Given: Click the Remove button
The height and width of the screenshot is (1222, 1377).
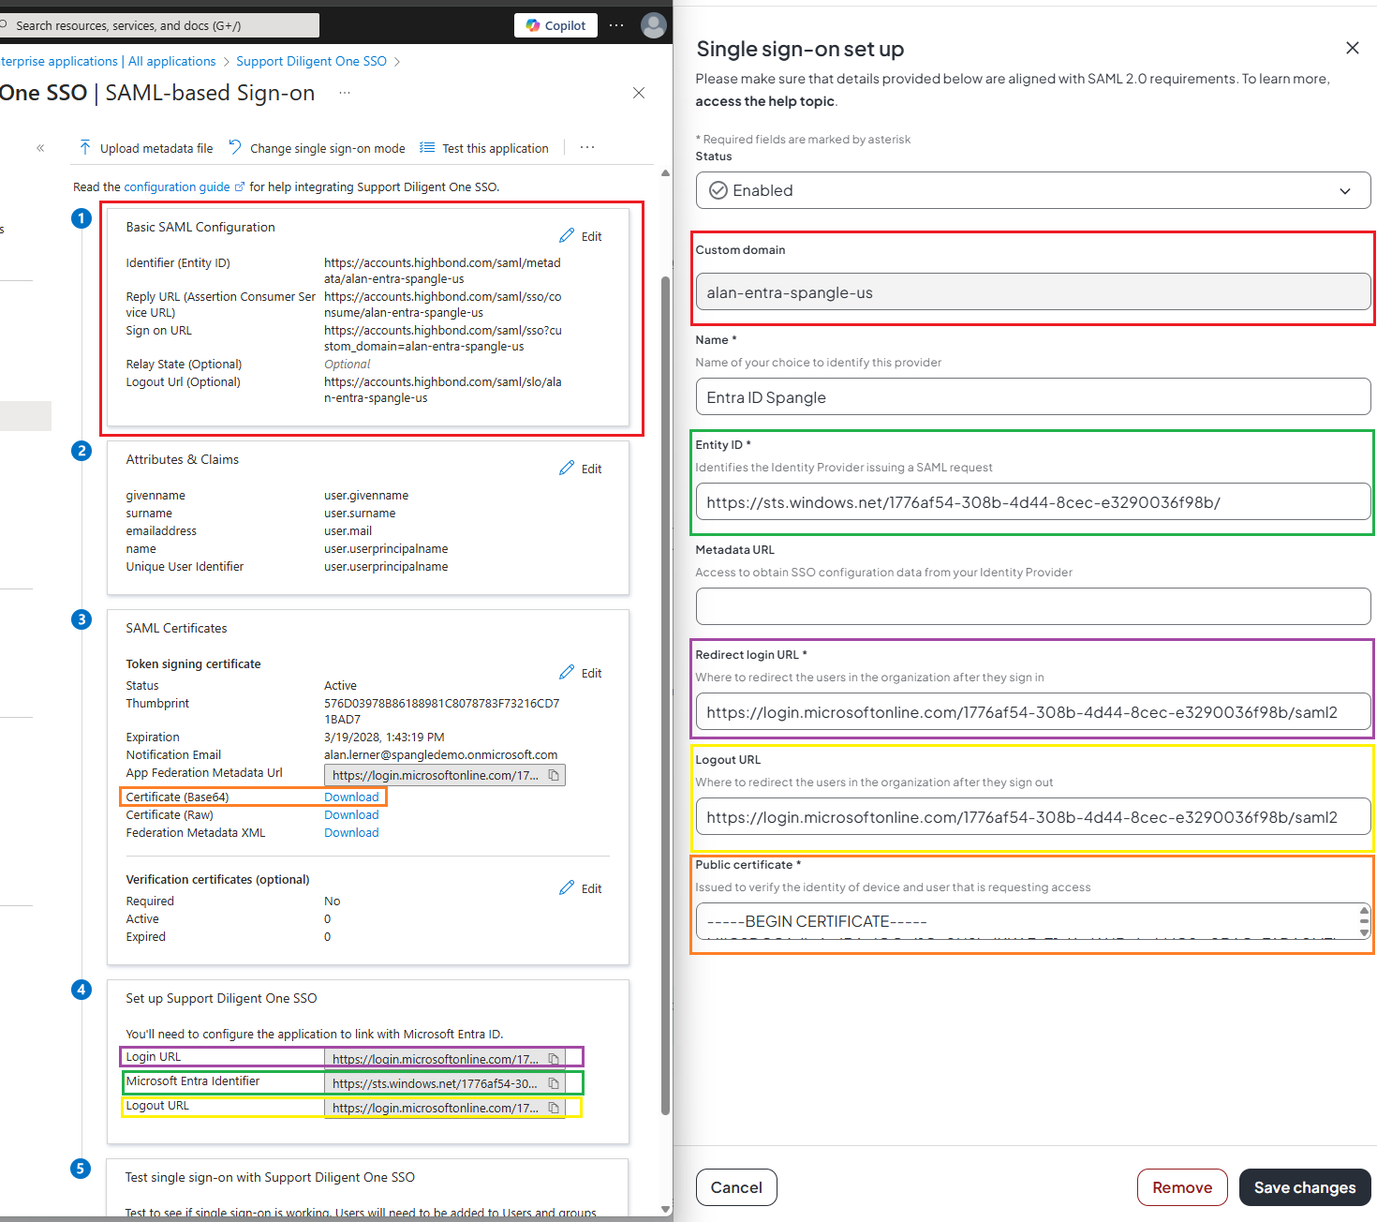Looking at the screenshot, I should pyautogui.click(x=1182, y=1187).
